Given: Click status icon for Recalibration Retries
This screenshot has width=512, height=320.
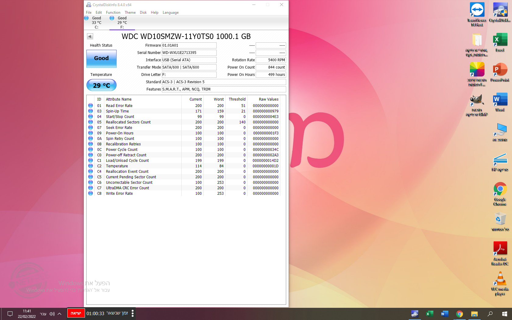Looking at the screenshot, I should tap(91, 144).
